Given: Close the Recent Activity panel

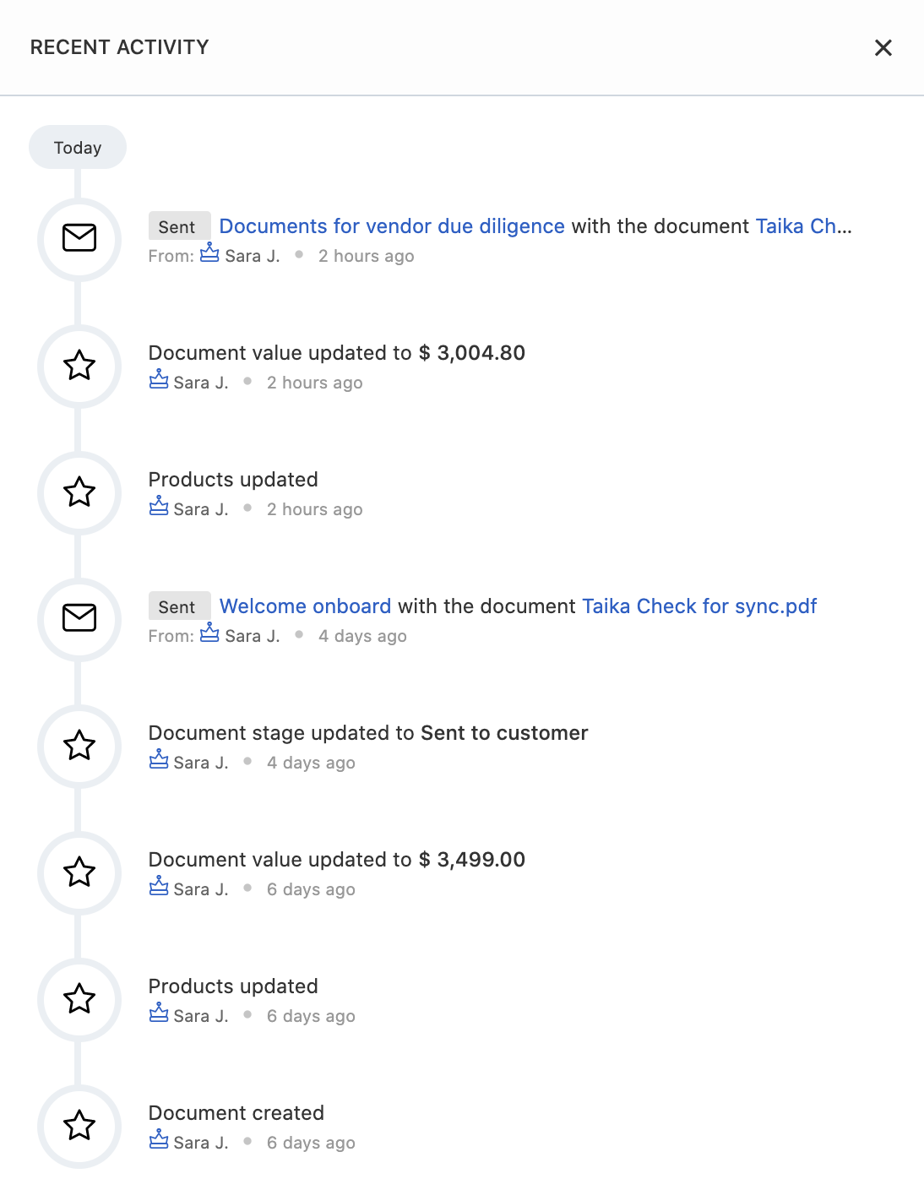Looking at the screenshot, I should coord(883,48).
